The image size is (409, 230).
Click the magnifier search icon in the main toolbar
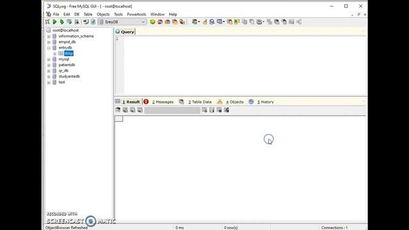point(212,22)
